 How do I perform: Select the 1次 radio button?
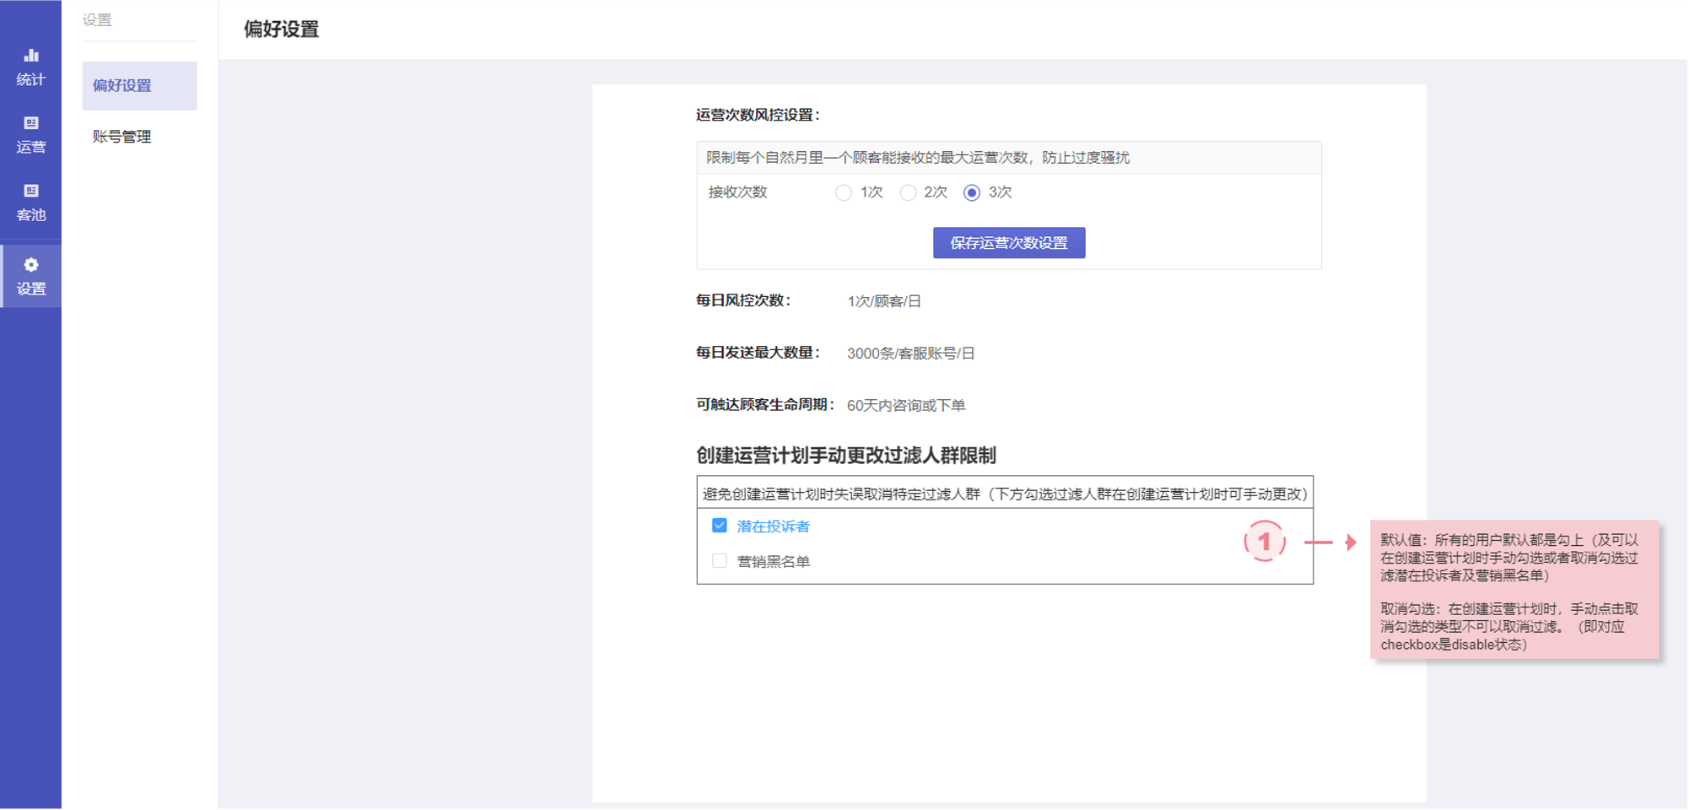pos(844,193)
